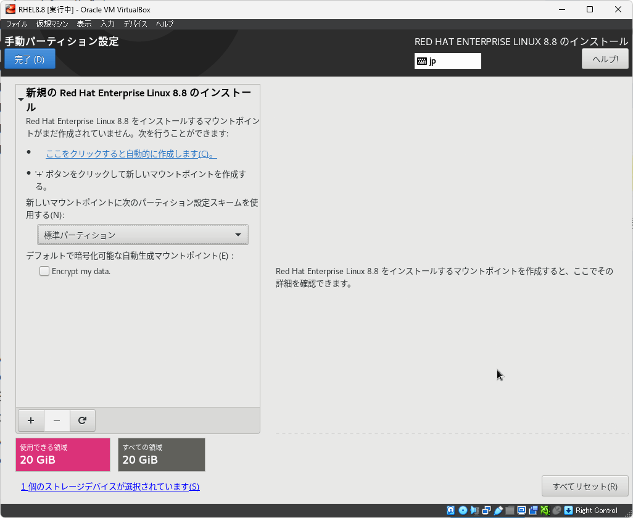Open the 仮想マシン menu
The height and width of the screenshot is (518, 633).
[x=52, y=24]
